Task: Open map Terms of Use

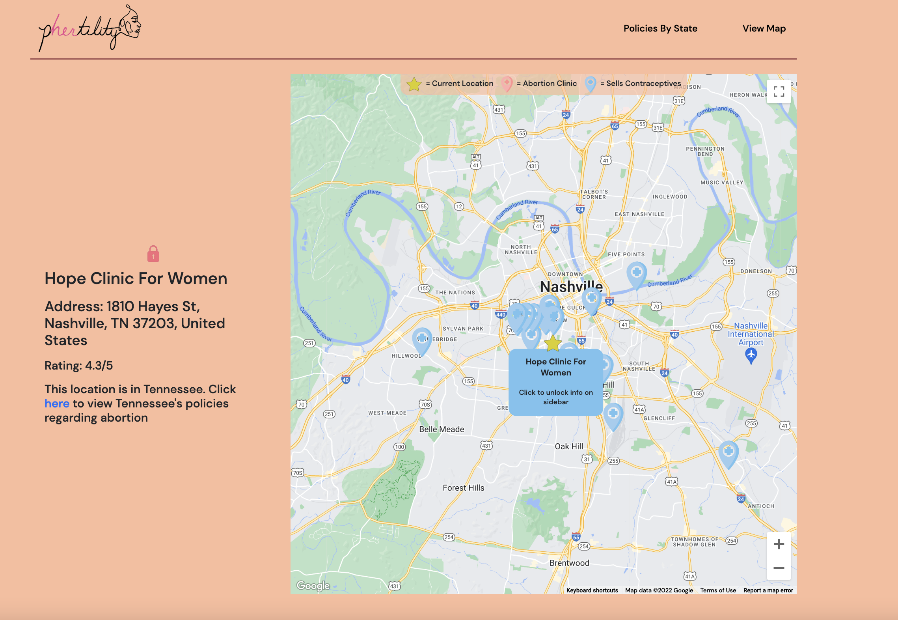Action: pyautogui.click(x=718, y=590)
